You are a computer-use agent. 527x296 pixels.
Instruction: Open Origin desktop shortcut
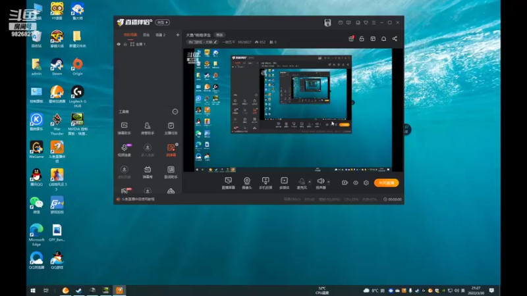pyautogui.click(x=78, y=66)
